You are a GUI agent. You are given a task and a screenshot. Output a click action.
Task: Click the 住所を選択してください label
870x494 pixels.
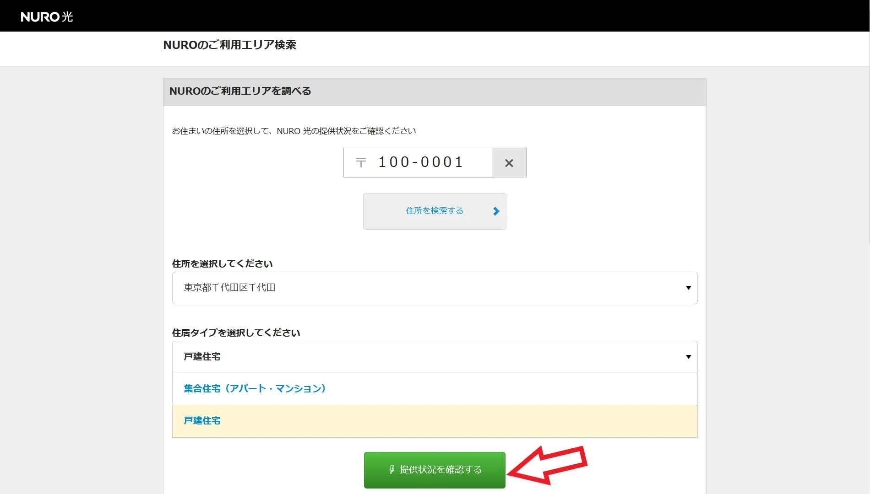[x=222, y=264]
